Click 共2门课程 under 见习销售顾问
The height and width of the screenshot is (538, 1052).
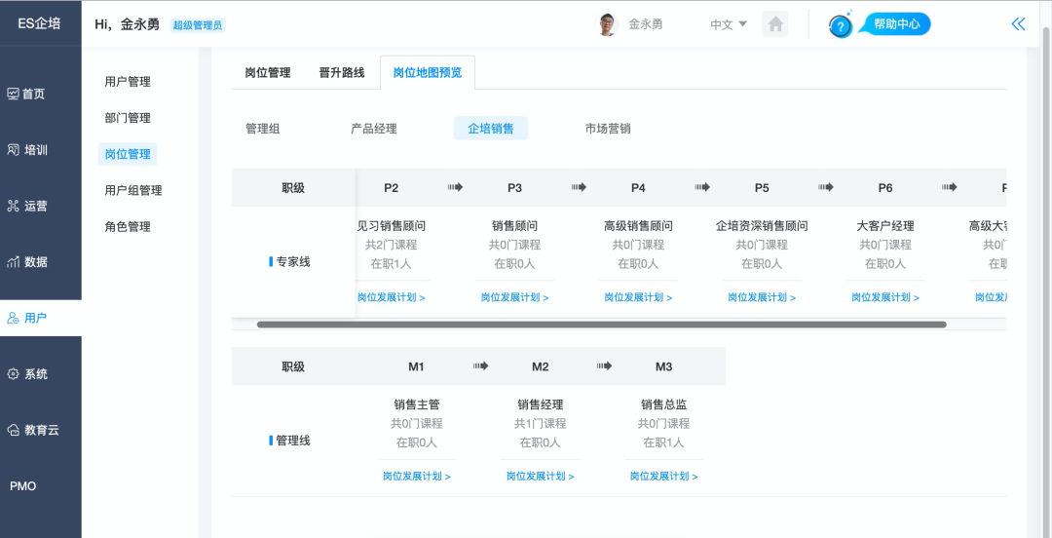[x=392, y=245]
